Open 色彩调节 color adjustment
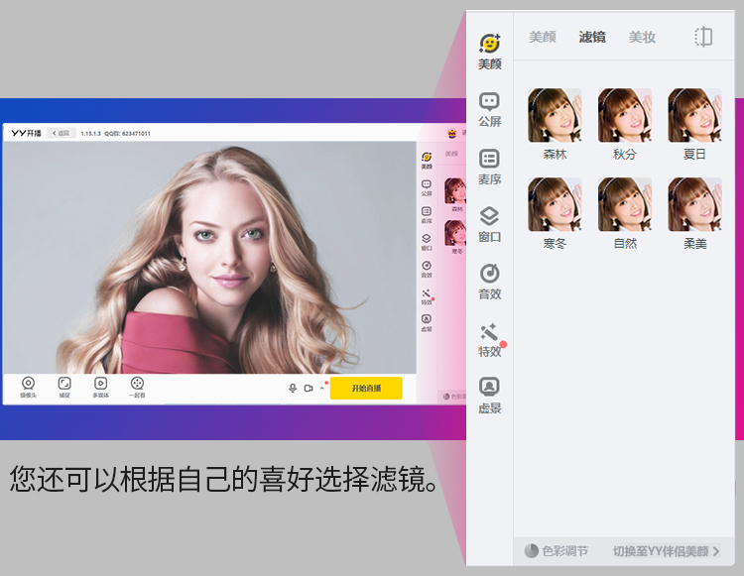The width and height of the screenshot is (744, 576). tap(557, 551)
